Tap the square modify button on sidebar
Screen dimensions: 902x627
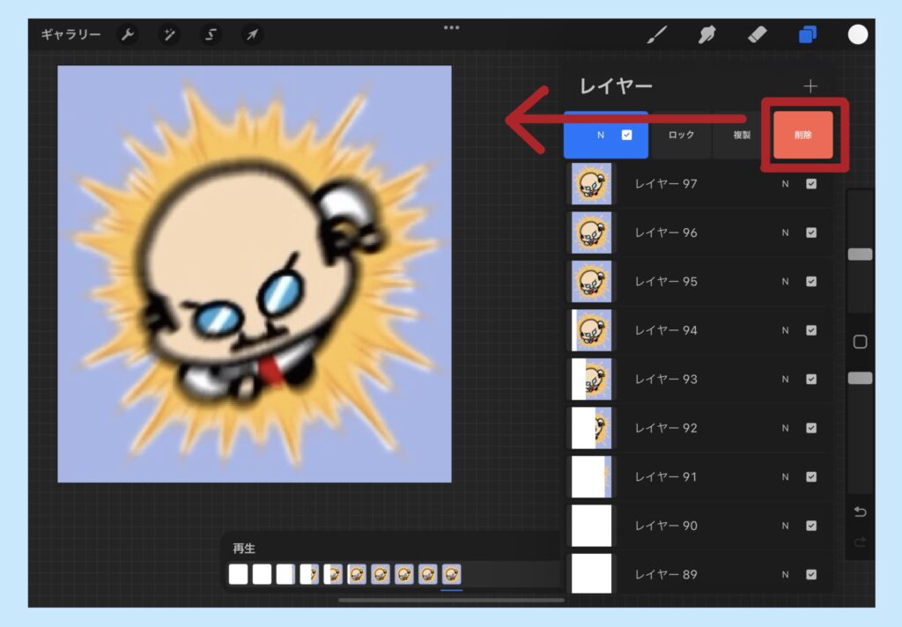[x=860, y=343]
